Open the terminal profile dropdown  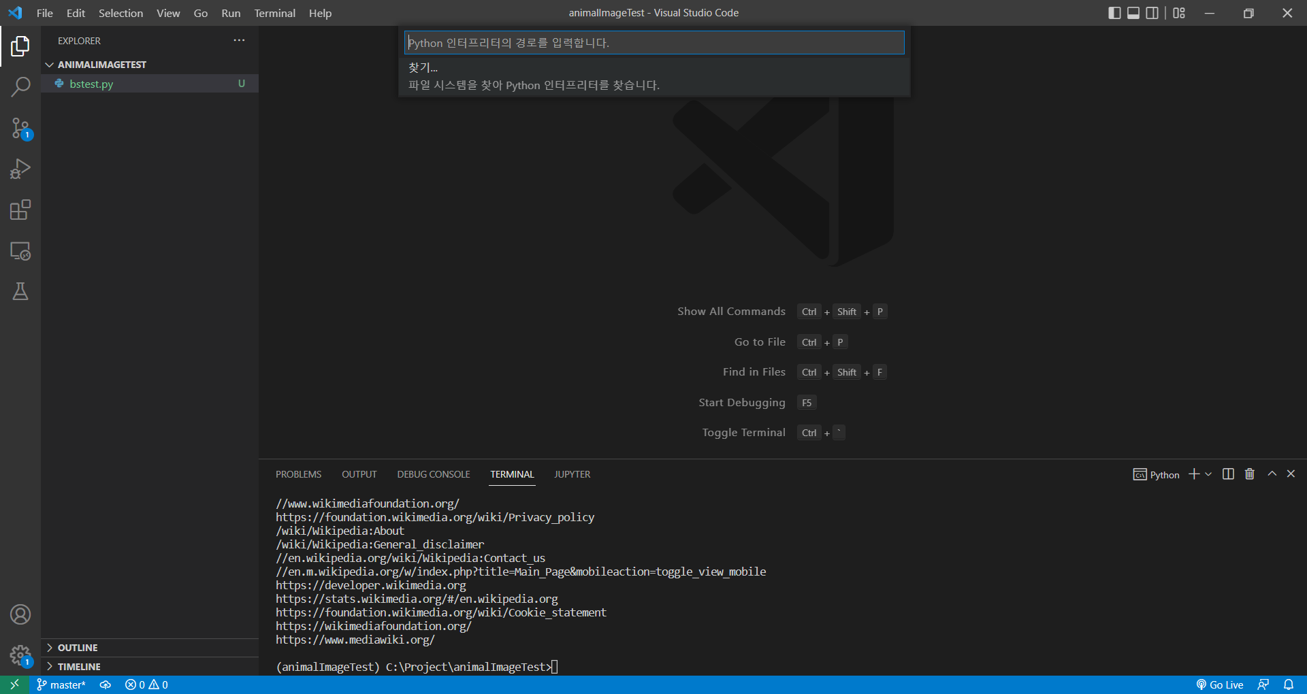pyautogui.click(x=1208, y=474)
